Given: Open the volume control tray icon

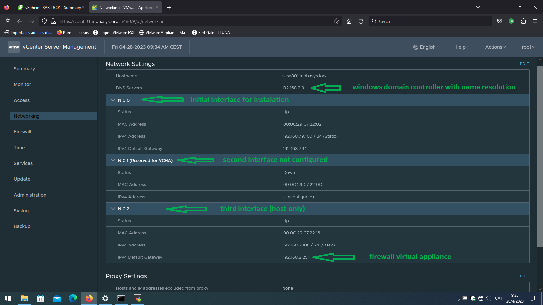Looking at the screenshot, I should click(x=488, y=298).
